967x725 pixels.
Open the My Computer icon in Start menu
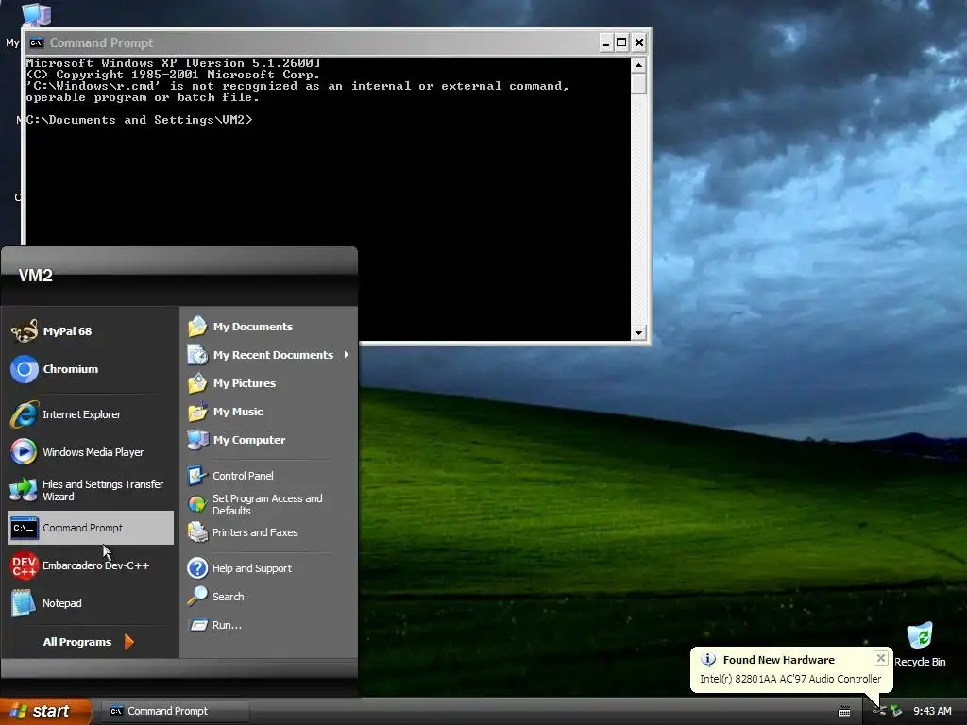pos(197,440)
